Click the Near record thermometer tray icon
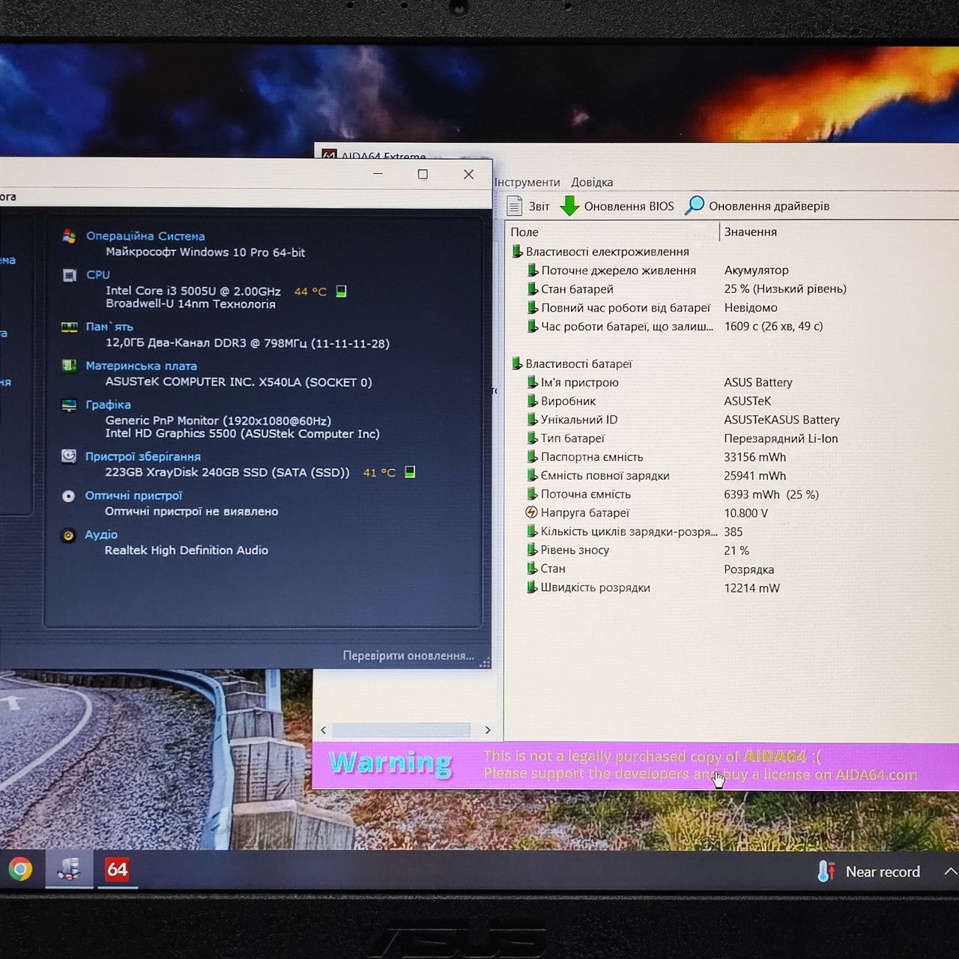The height and width of the screenshot is (959, 959). point(826,871)
